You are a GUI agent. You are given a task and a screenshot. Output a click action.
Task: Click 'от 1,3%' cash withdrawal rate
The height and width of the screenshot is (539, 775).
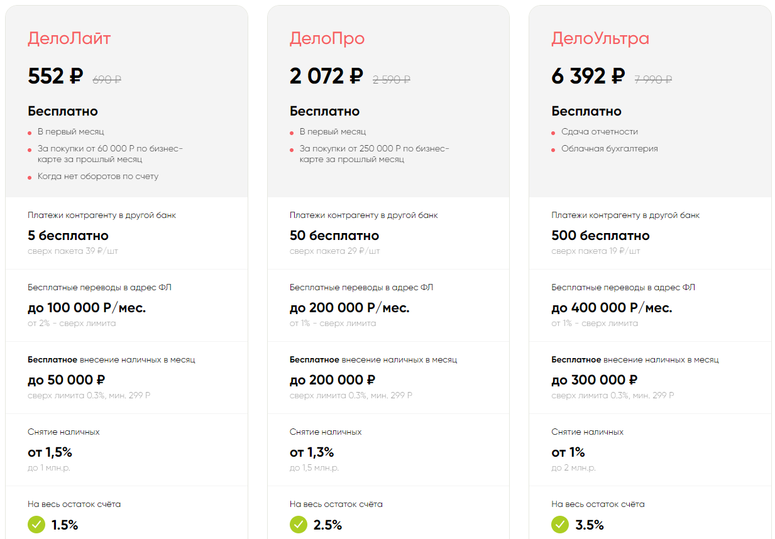pyautogui.click(x=312, y=452)
